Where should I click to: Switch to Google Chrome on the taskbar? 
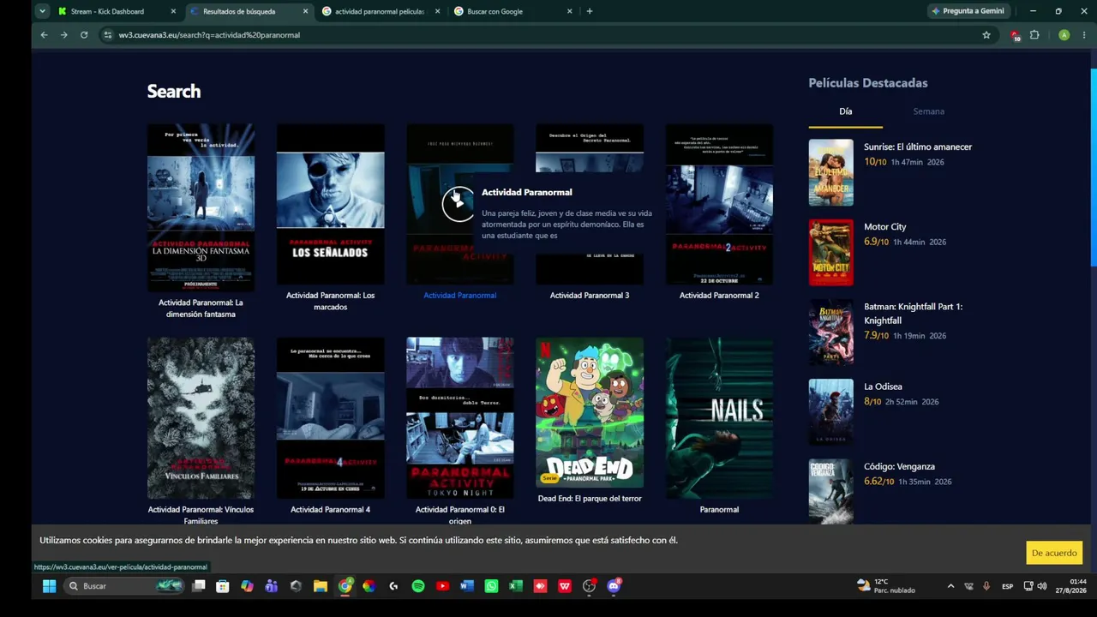pos(345,586)
